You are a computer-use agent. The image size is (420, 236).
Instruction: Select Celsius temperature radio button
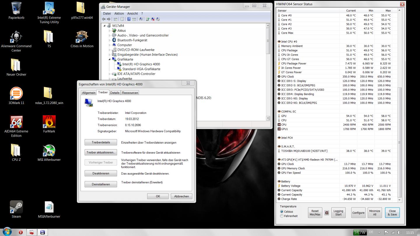coord(281,212)
